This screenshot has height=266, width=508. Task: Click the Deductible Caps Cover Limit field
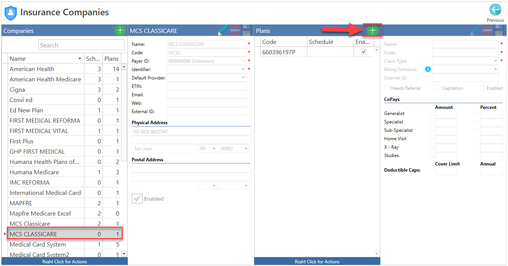(x=446, y=170)
